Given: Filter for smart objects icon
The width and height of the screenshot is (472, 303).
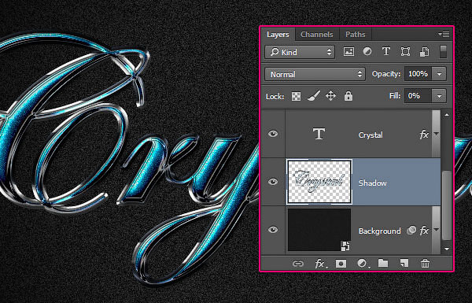Looking at the screenshot, I should pos(424,52).
